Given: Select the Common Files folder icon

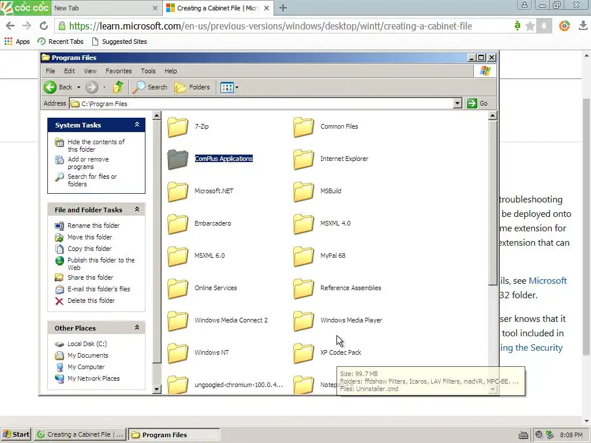Looking at the screenshot, I should click(304, 127).
